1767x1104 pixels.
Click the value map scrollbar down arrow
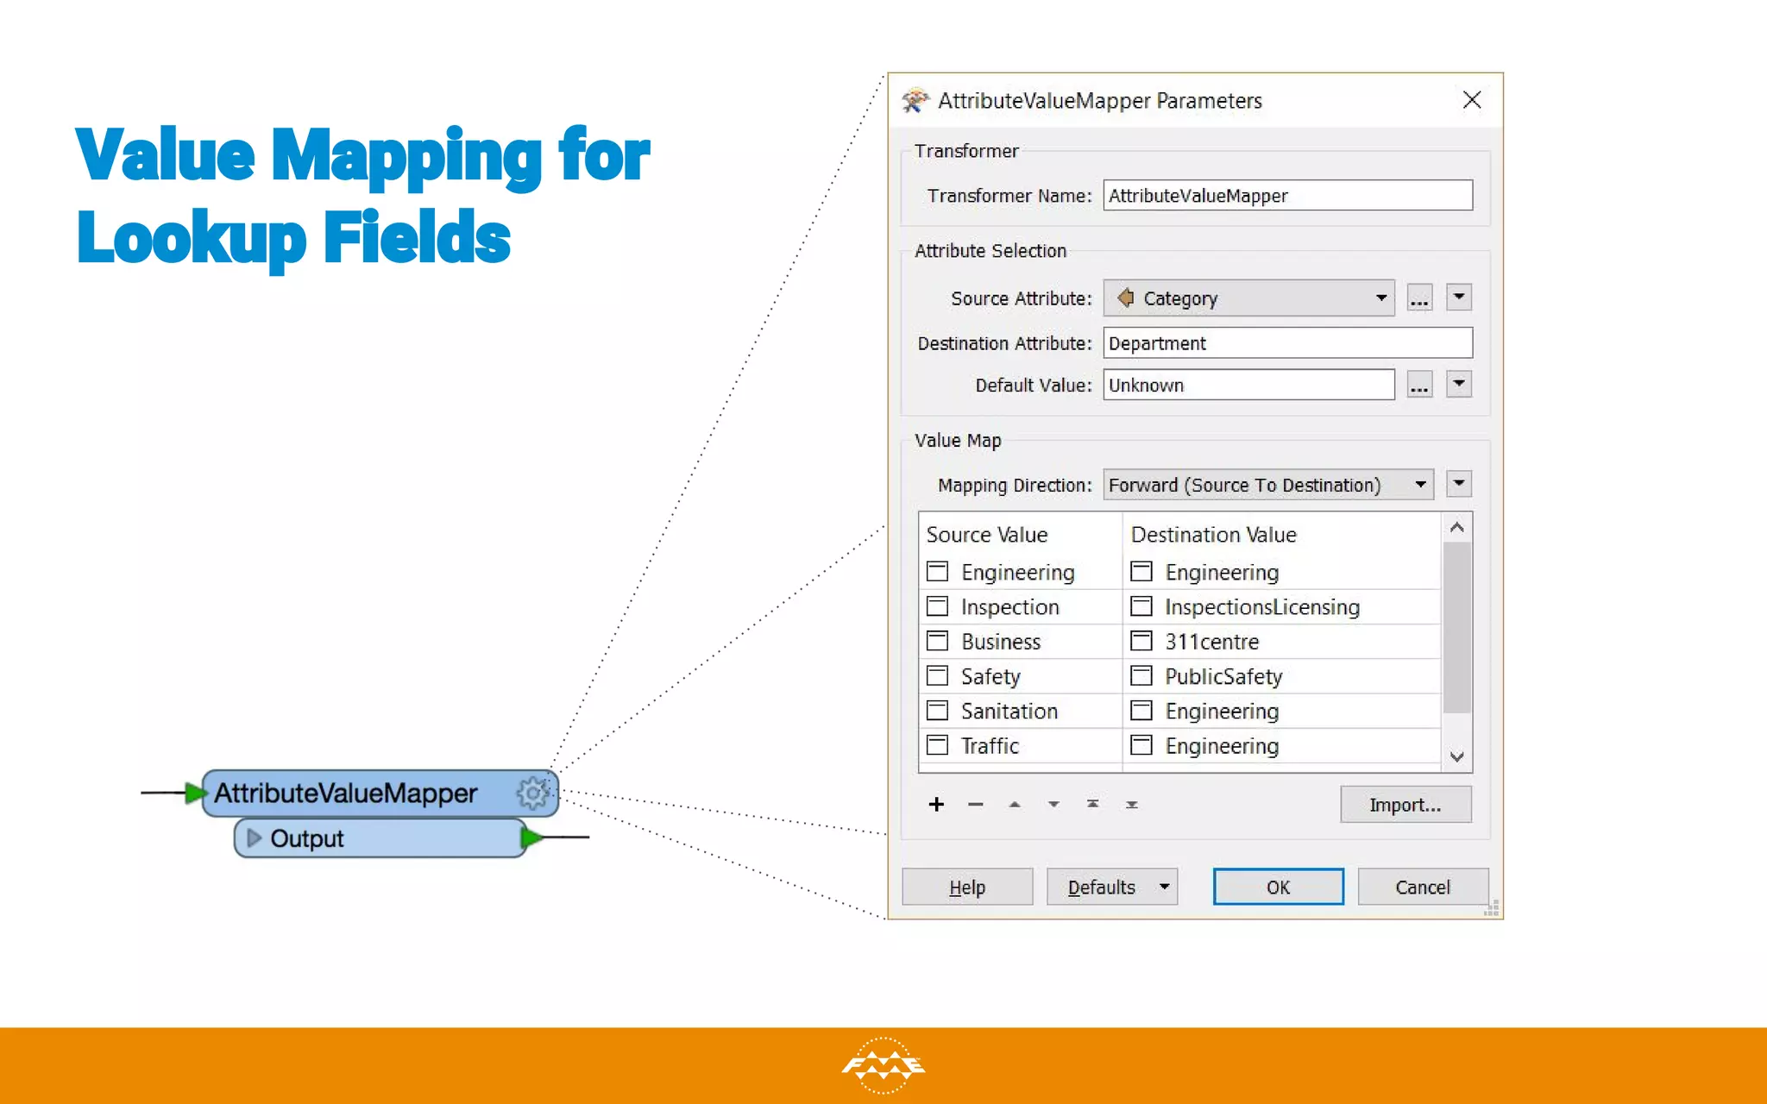[x=1457, y=756]
